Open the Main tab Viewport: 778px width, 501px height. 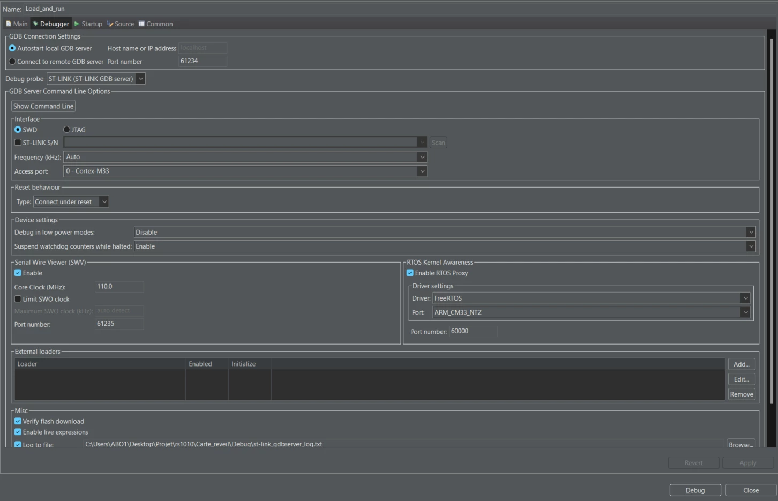tap(17, 24)
